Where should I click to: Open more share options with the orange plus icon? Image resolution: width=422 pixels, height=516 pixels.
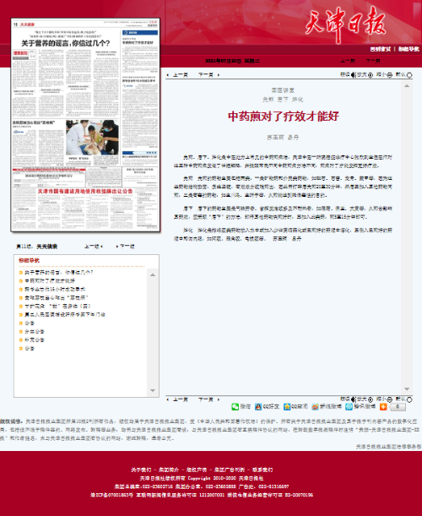pyautogui.click(x=383, y=407)
